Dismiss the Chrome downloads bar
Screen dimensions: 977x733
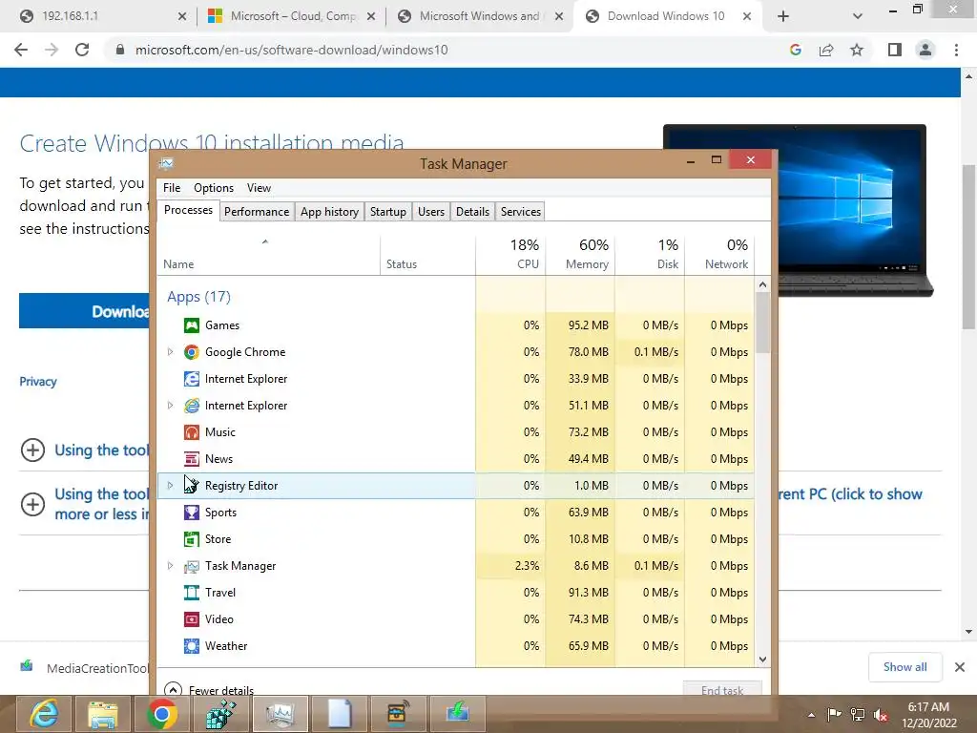point(960,667)
